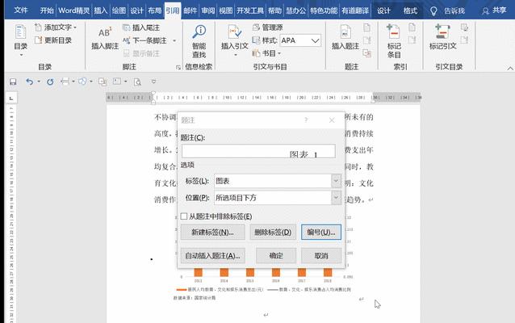Click 标记条目 mark index entry
515x323 pixels.
(394, 41)
